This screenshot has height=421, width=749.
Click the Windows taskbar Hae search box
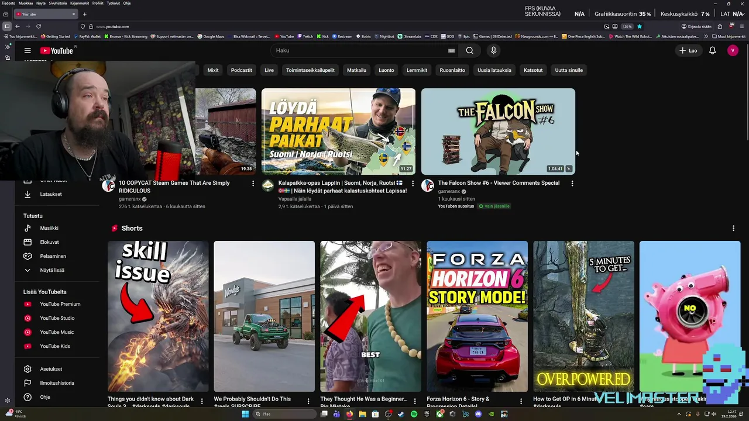pos(284,414)
